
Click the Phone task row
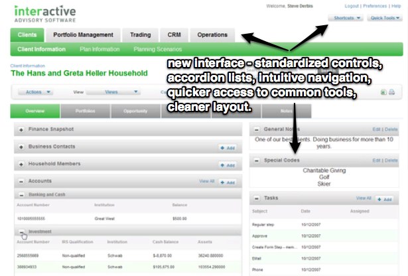pyautogui.click(x=324, y=270)
